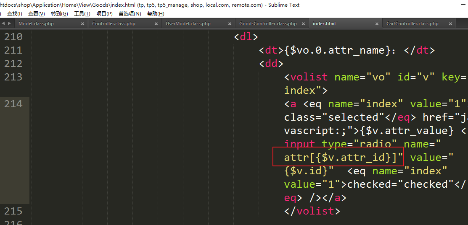Viewport: 468px width, 225px height.
Task: Switch to the UserModel.class.php tab
Action: 188,24
